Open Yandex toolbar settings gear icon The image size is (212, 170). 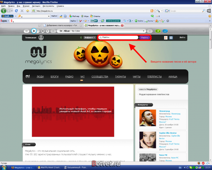click(167, 21)
